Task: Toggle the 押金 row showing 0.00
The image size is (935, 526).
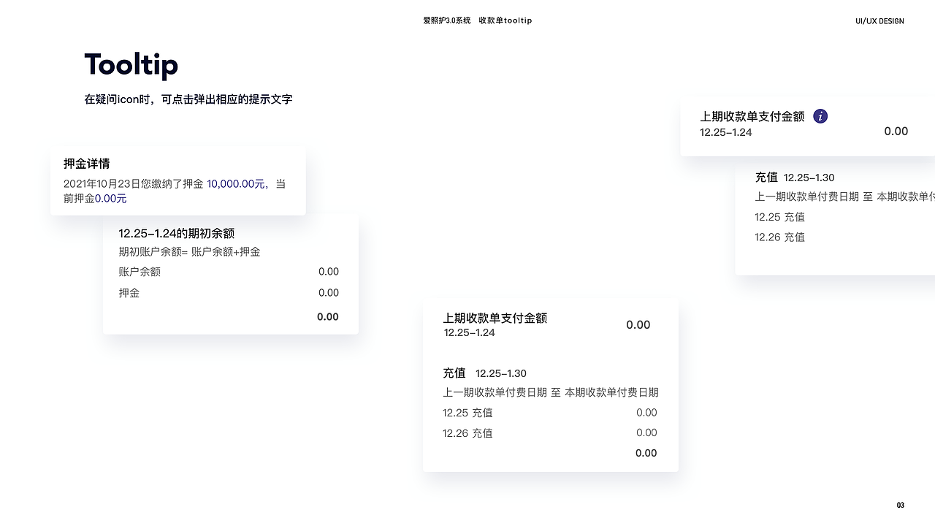Action: [231, 293]
